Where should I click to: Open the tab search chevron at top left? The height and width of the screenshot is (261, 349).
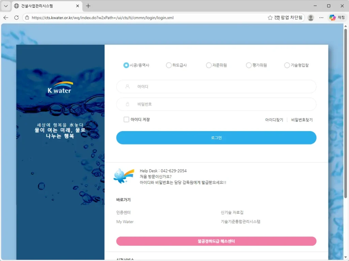point(5,6)
